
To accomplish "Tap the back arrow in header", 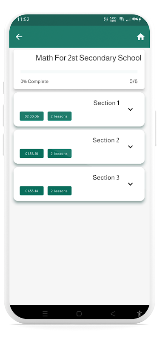I will (x=19, y=37).
